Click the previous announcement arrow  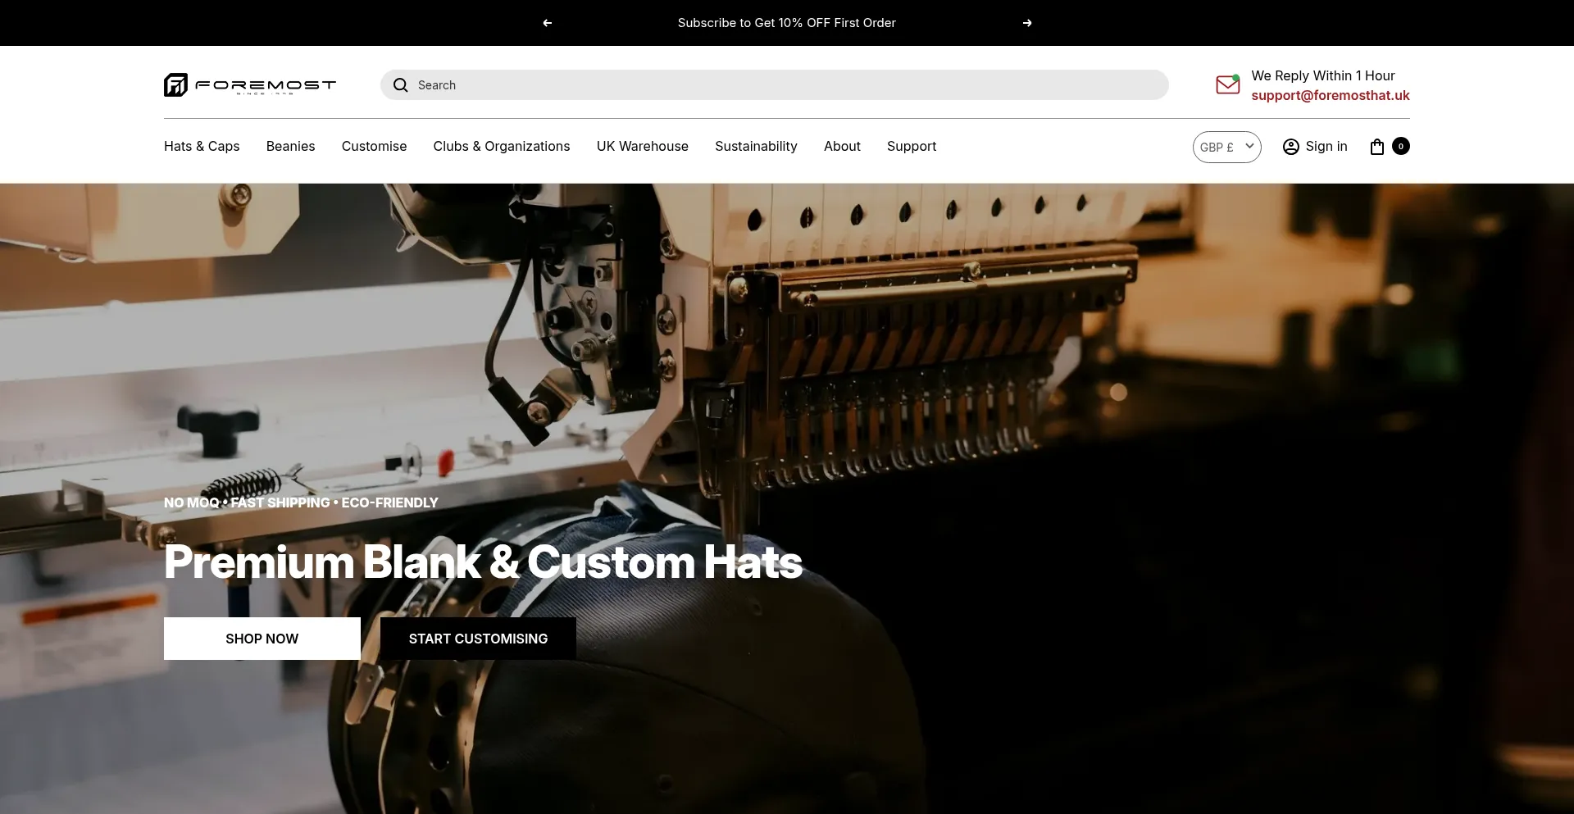(x=548, y=23)
